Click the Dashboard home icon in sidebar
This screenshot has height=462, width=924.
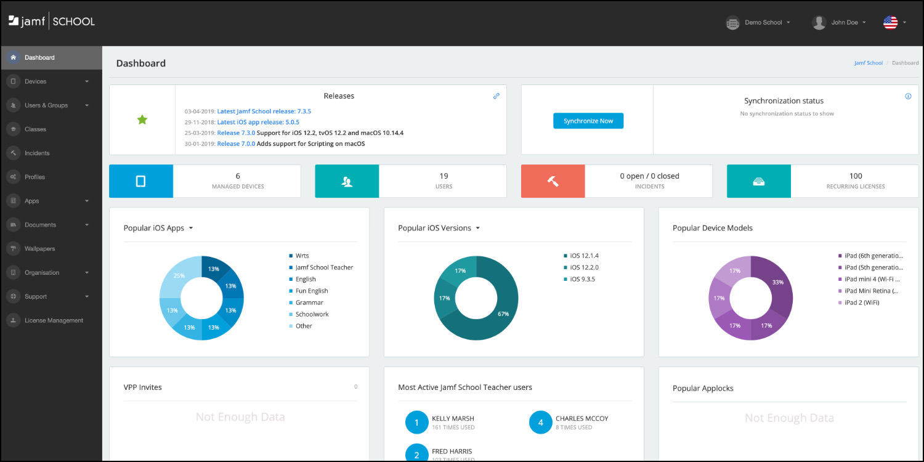(13, 57)
